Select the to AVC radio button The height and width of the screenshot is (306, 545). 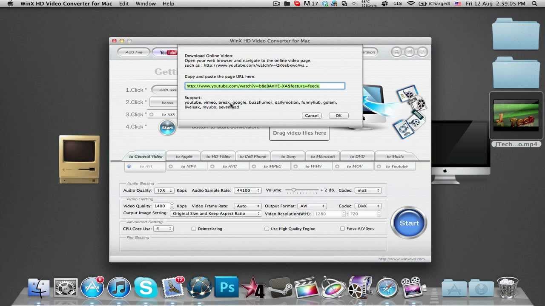point(212,166)
